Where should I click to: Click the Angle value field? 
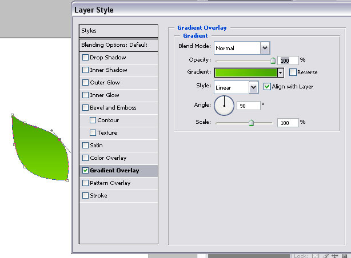click(249, 106)
